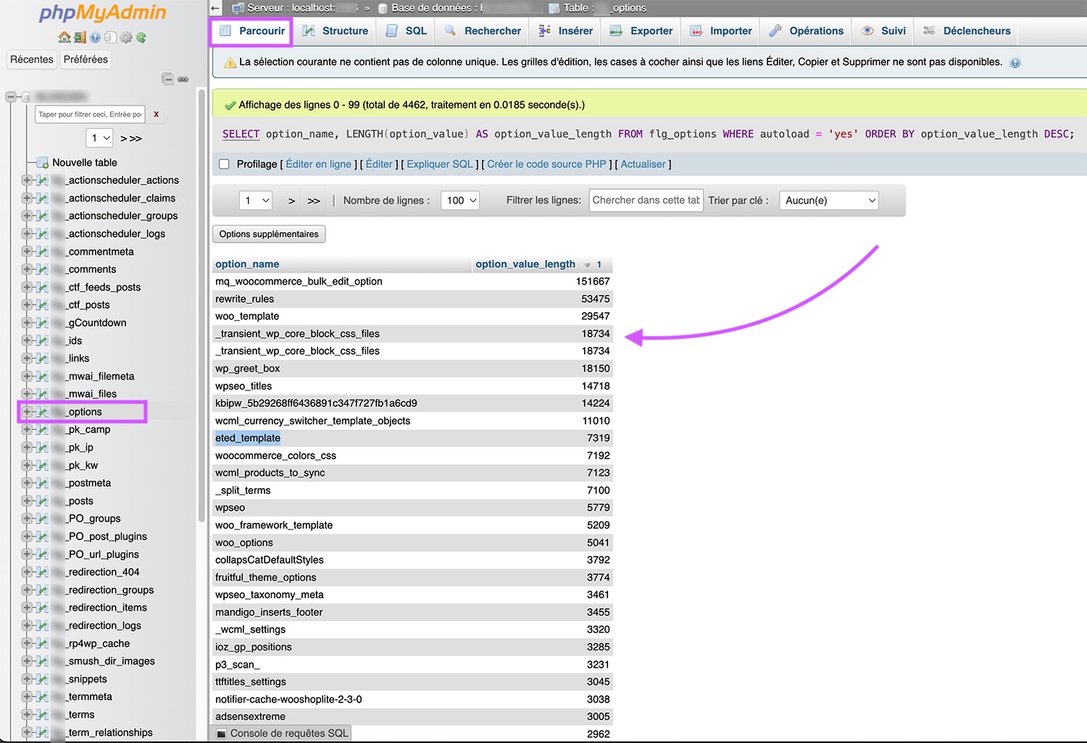Open the SQL tab
The width and height of the screenshot is (1087, 743).
point(406,31)
